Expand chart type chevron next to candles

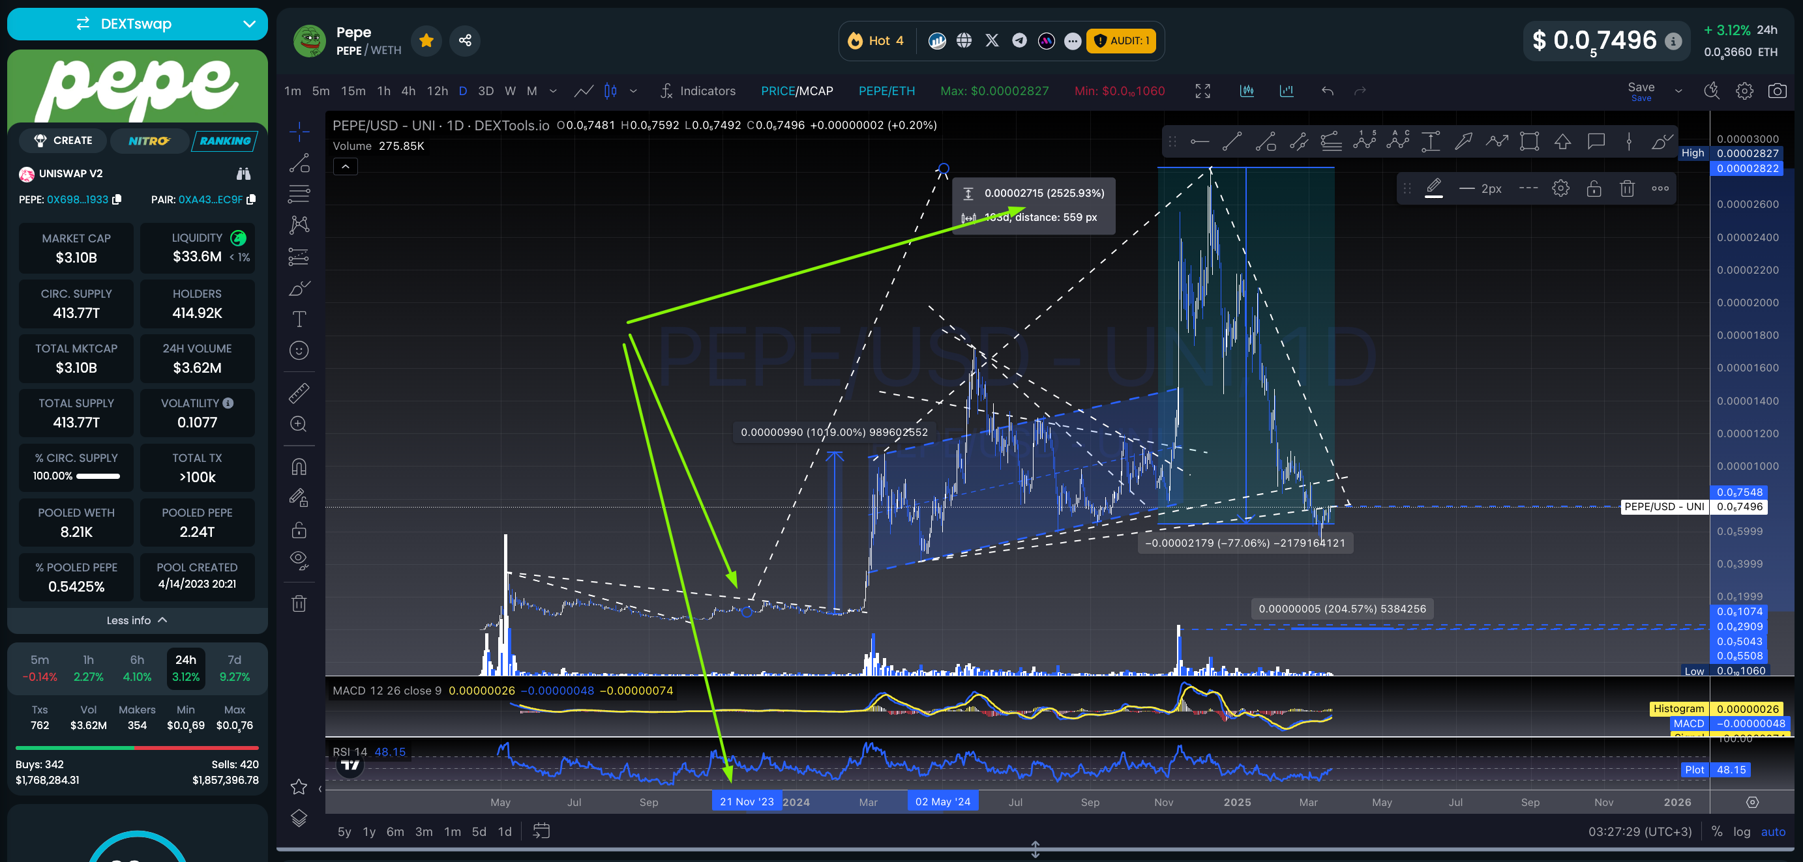coord(633,91)
